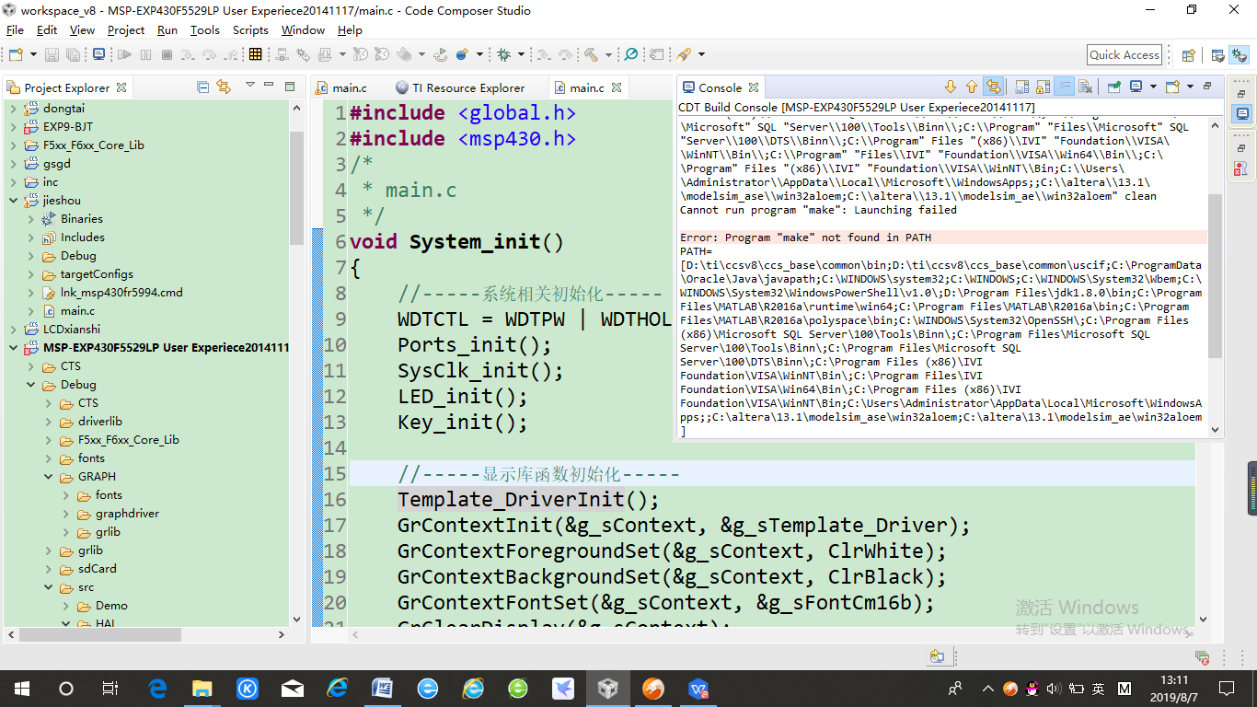
Task: Open the Project Explorer View Menu triangle
Action: pyautogui.click(x=249, y=86)
